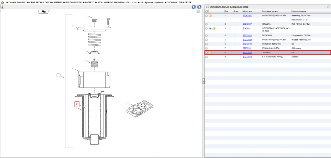Click the package icon in the ЭЛЕМЕНТ row

click(210, 52)
